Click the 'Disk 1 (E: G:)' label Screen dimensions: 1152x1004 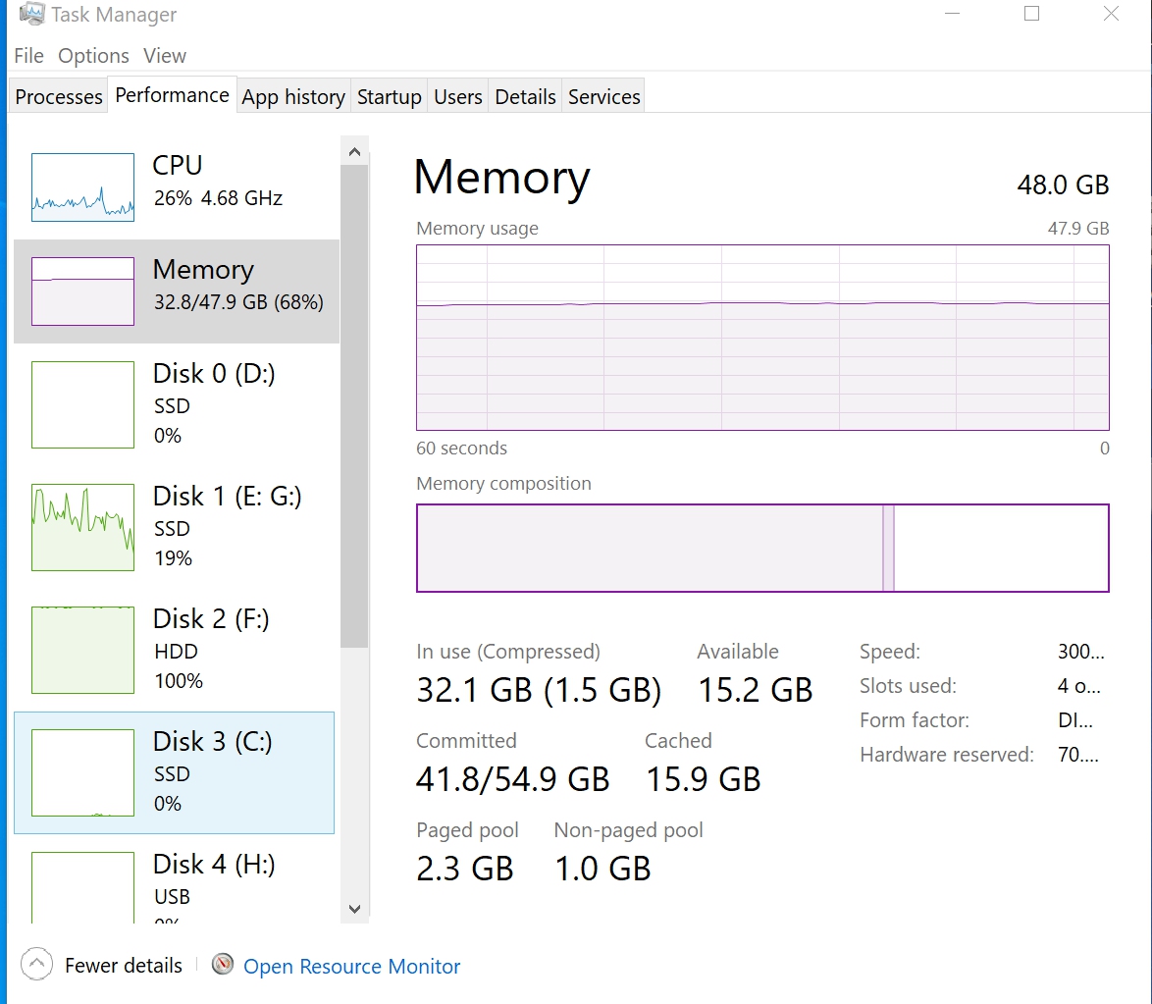227,497
